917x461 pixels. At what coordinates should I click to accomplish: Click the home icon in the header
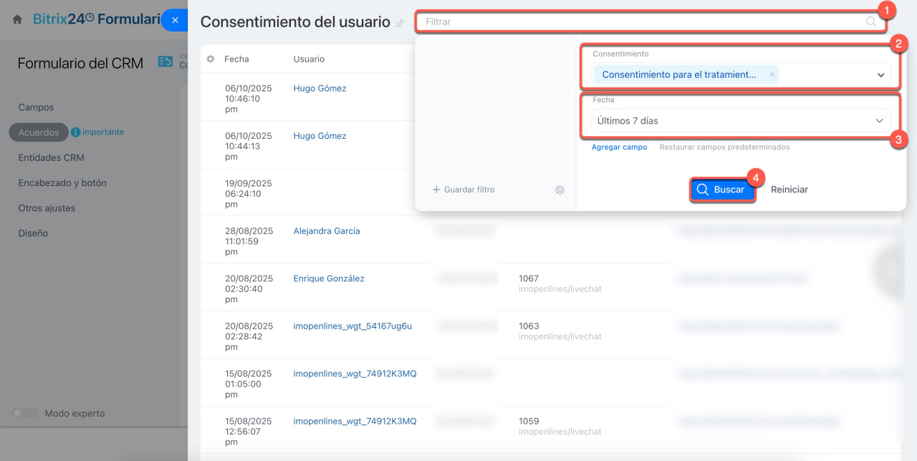pyautogui.click(x=17, y=20)
